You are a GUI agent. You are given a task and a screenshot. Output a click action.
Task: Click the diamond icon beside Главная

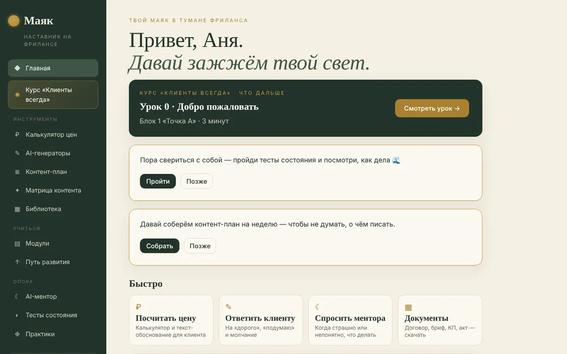point(17,68)
